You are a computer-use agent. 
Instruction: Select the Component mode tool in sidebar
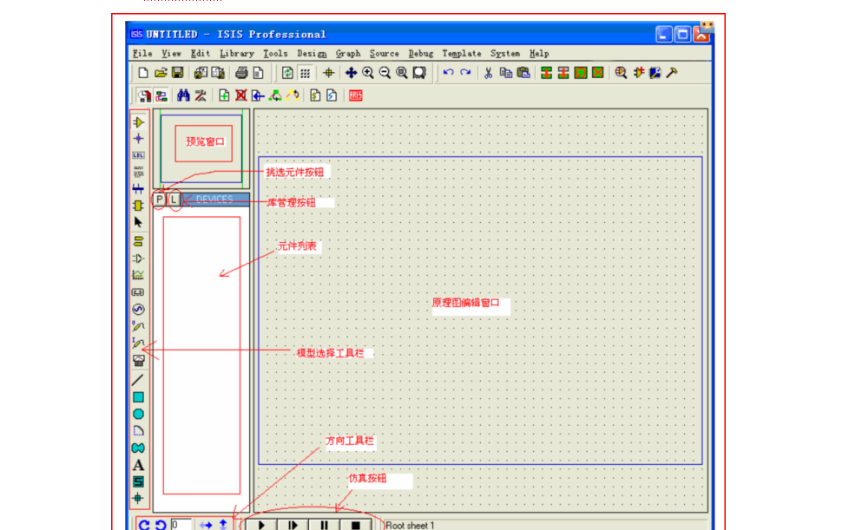click(x=138, y=122)
